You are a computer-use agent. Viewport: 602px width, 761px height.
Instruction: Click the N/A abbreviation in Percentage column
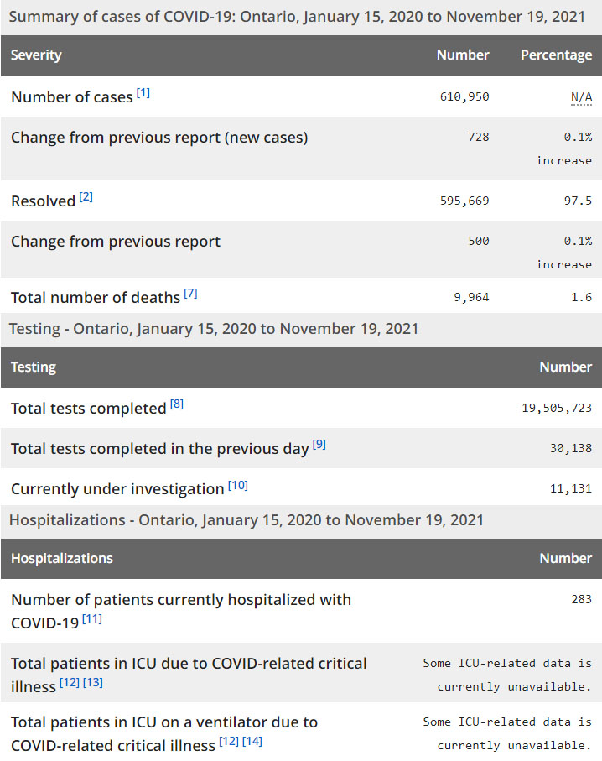click(x=581, y=97)
